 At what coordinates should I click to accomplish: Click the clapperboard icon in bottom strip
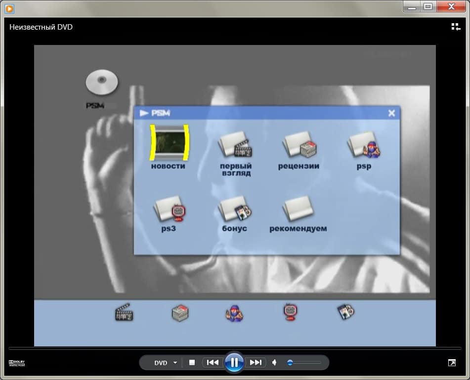[x=124, y=312]
